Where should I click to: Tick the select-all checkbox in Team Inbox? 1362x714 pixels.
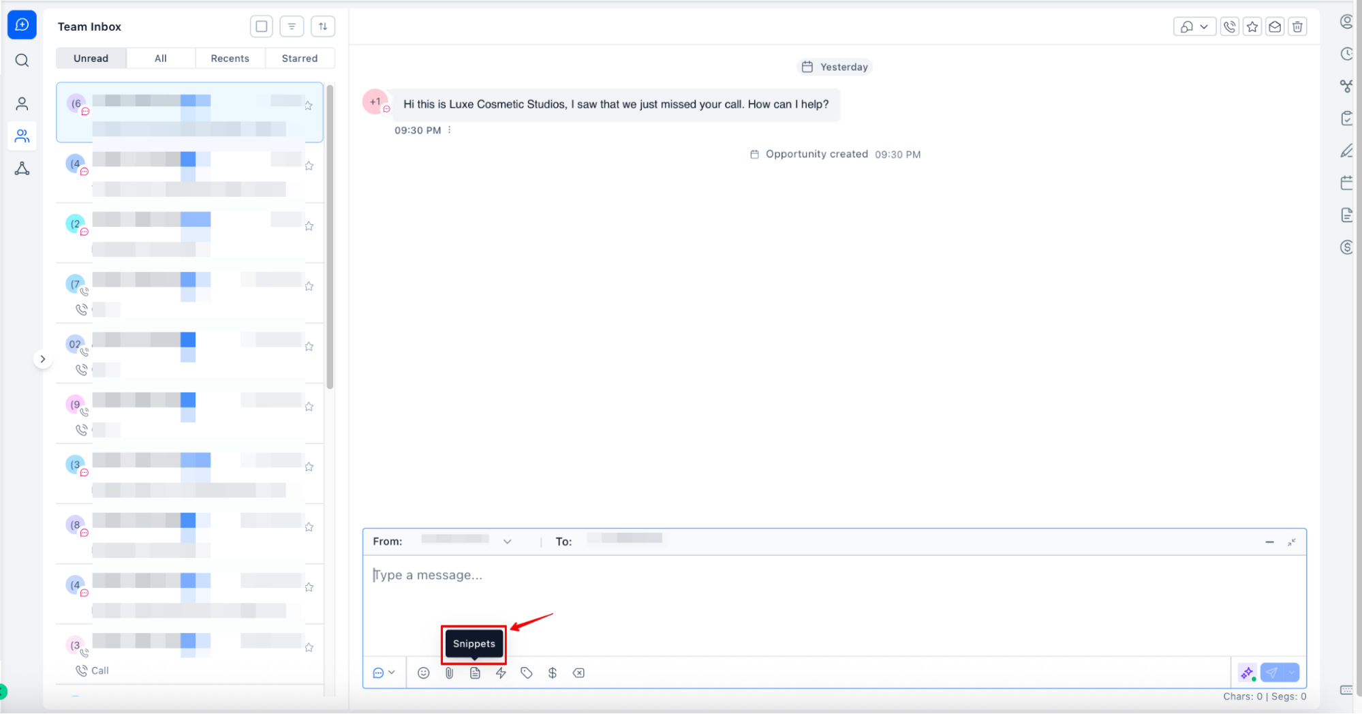point(261,27)
